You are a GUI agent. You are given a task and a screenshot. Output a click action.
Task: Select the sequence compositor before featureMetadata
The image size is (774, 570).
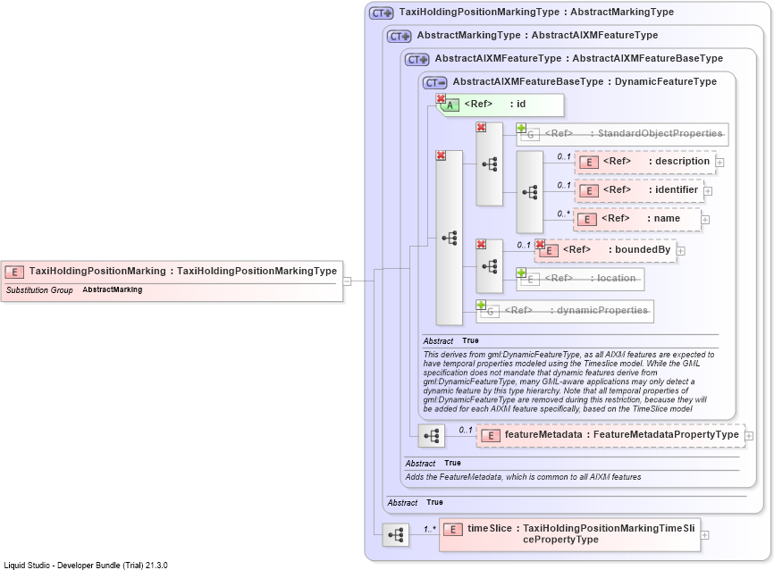[432, 436]
